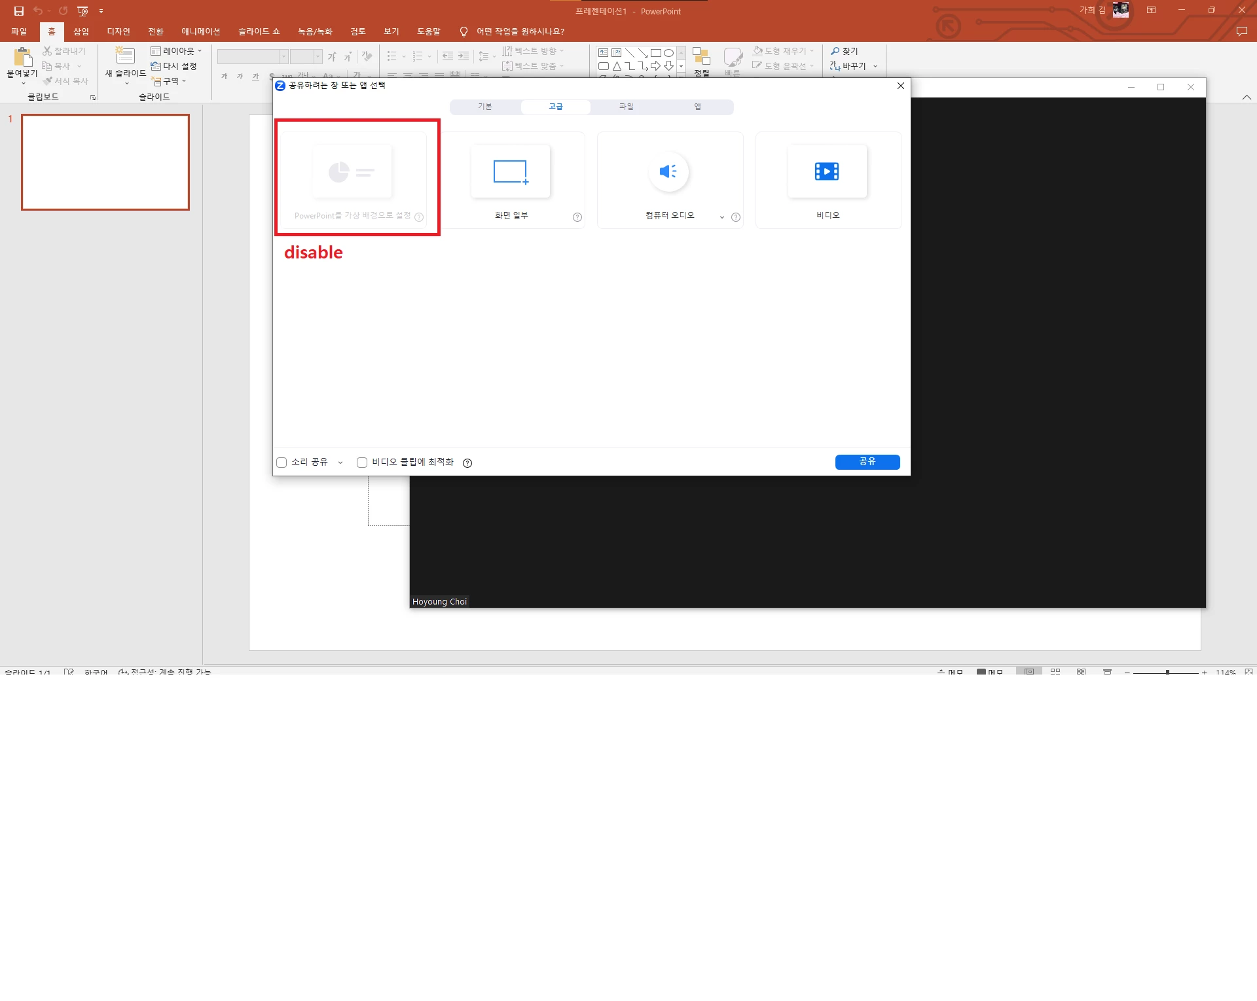Click help icon next to video clip optimization
The height and width of the screenshot is (1001, 1257).
tap(467, 463)
